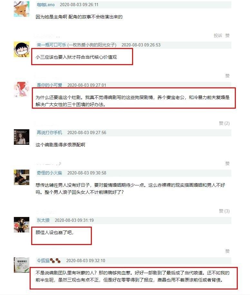View 再说打你手机's avatar photo

(22, 137)
